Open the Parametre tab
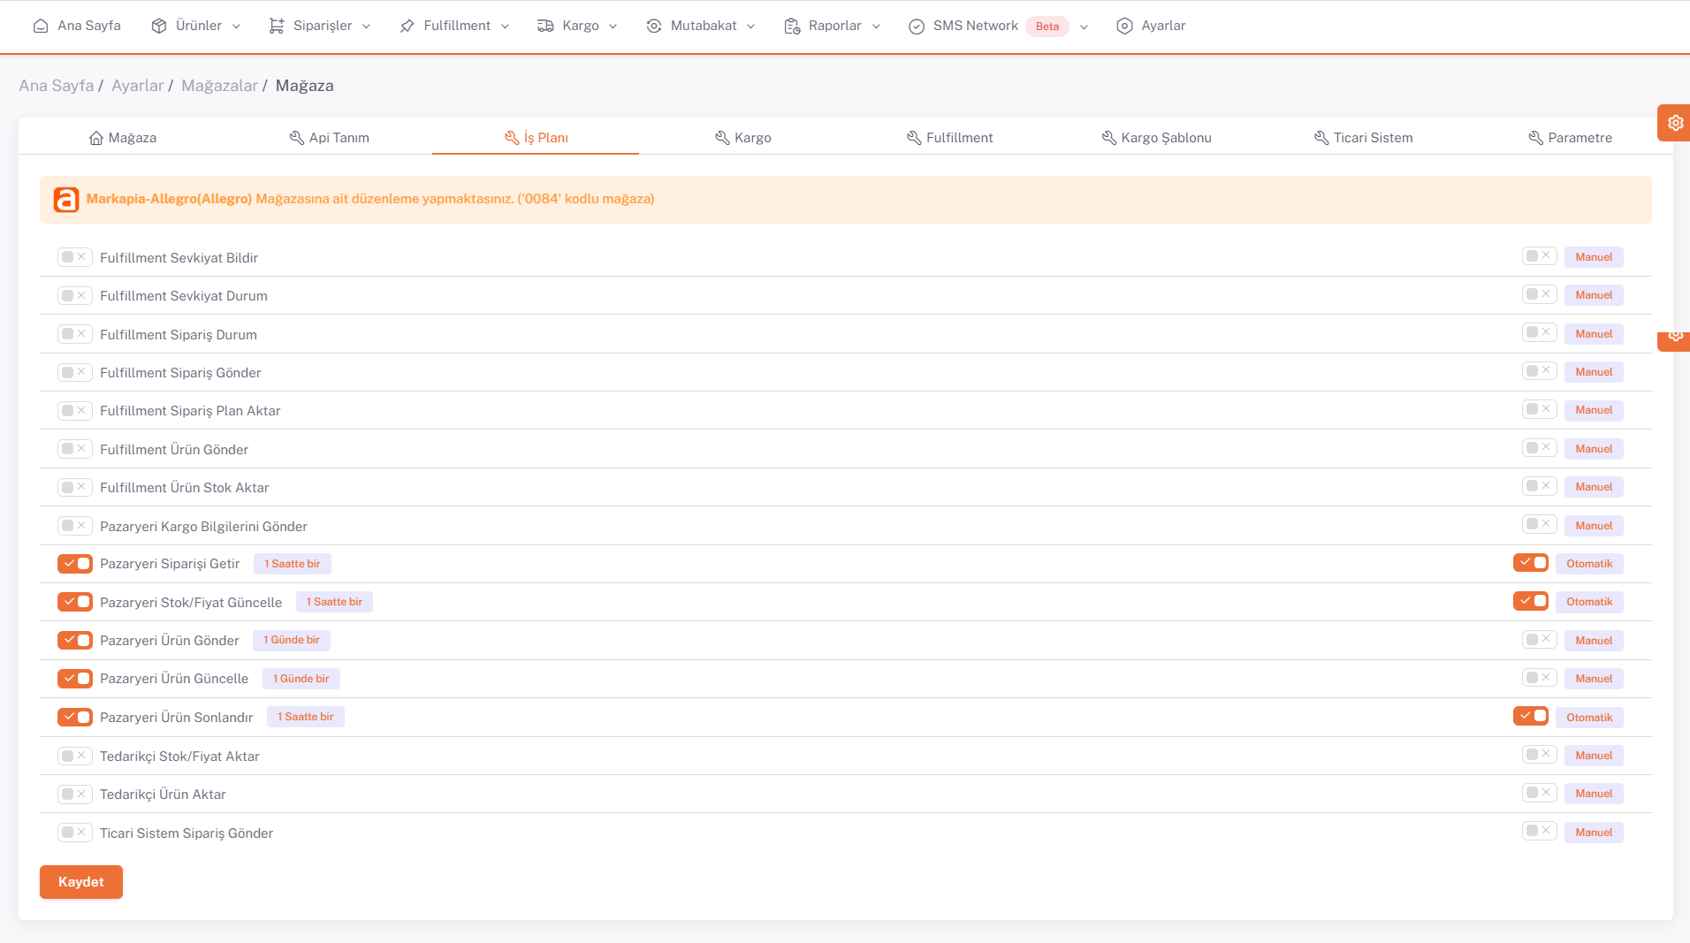1690x943 pixels. (x=1571, y=138)
